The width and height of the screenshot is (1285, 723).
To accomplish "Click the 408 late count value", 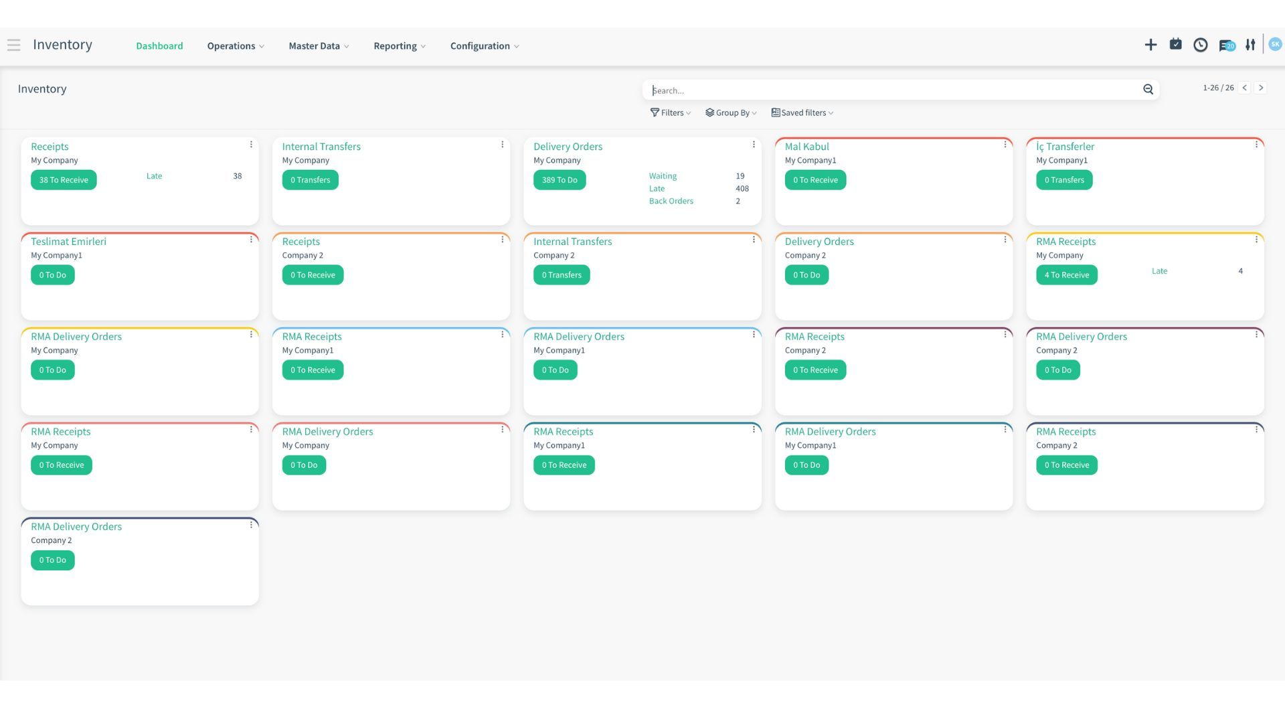I will coord(742,189).
